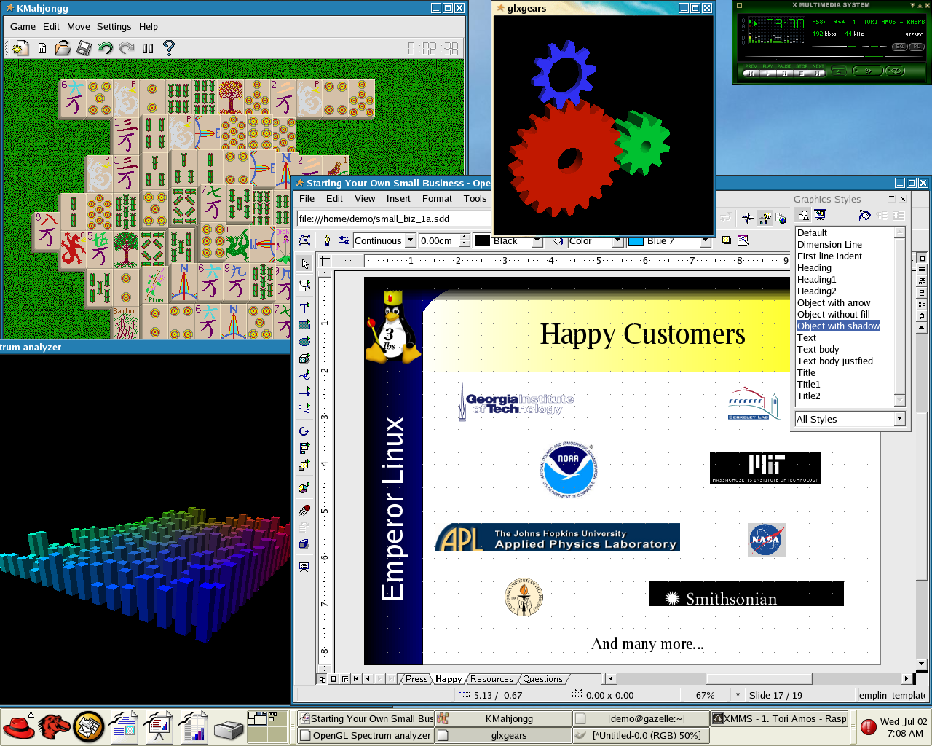The width and height of the screenshot is (932, 746).
Task: Switch to OpenGL Spectrum analyzer taskbar button
Action: 366,735
